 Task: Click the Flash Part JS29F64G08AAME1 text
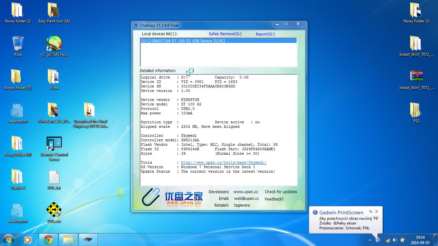pos(245,149)
